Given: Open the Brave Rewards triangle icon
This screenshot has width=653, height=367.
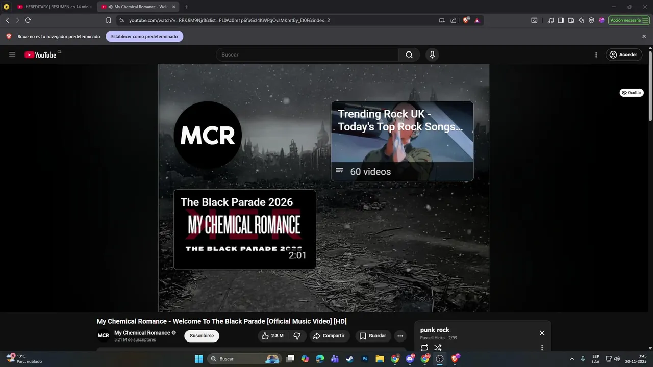Looking at the screenshot, I should tap(477, 20).
